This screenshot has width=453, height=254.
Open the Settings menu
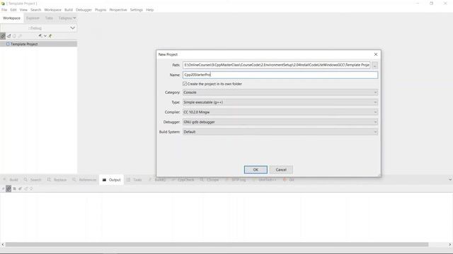137,10
